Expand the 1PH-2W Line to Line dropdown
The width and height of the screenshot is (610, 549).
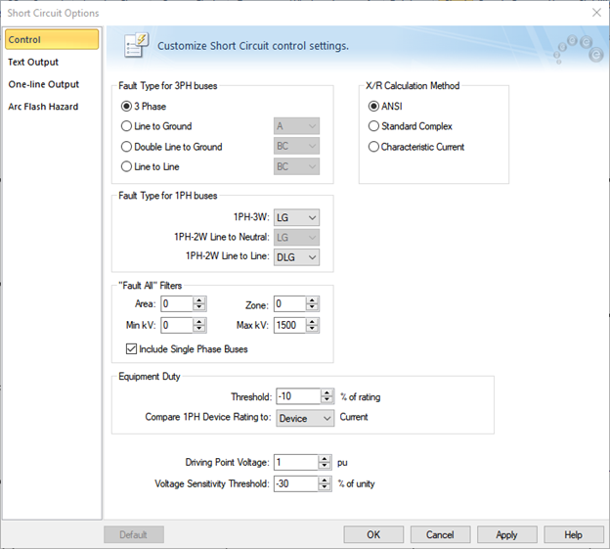click(296, 256)
